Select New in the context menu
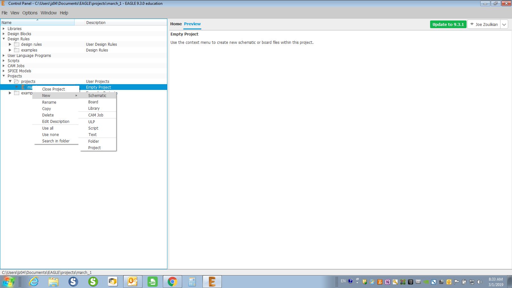 pyautogui.click(x=56, y=96)
